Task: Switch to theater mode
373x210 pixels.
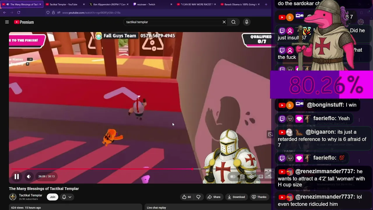Action: coord(261,176)
